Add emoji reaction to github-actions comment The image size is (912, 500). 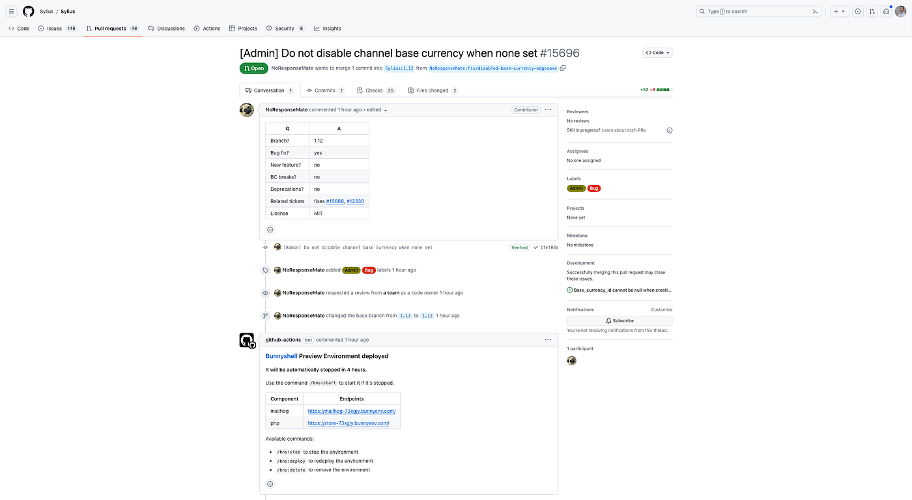270,484
